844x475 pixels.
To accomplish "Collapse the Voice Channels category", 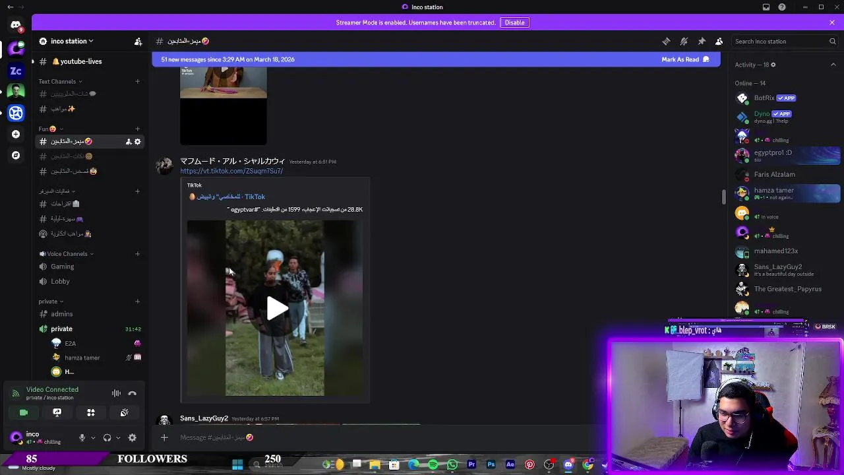I will [66, 254].
